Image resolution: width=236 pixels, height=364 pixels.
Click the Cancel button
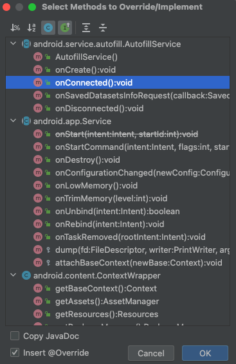coord(151,353)
